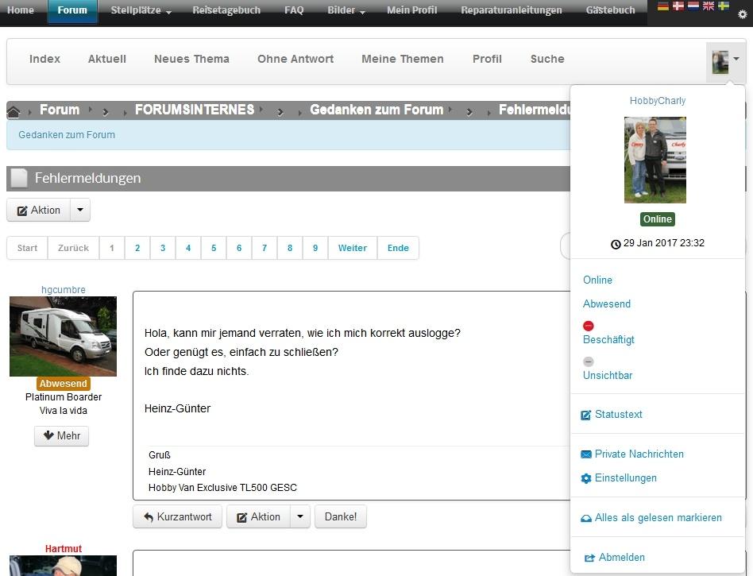This screenshot has height=576, width=753.
Task: Open Einstellungen in the profile panel
Action: [x=625, y=477]
